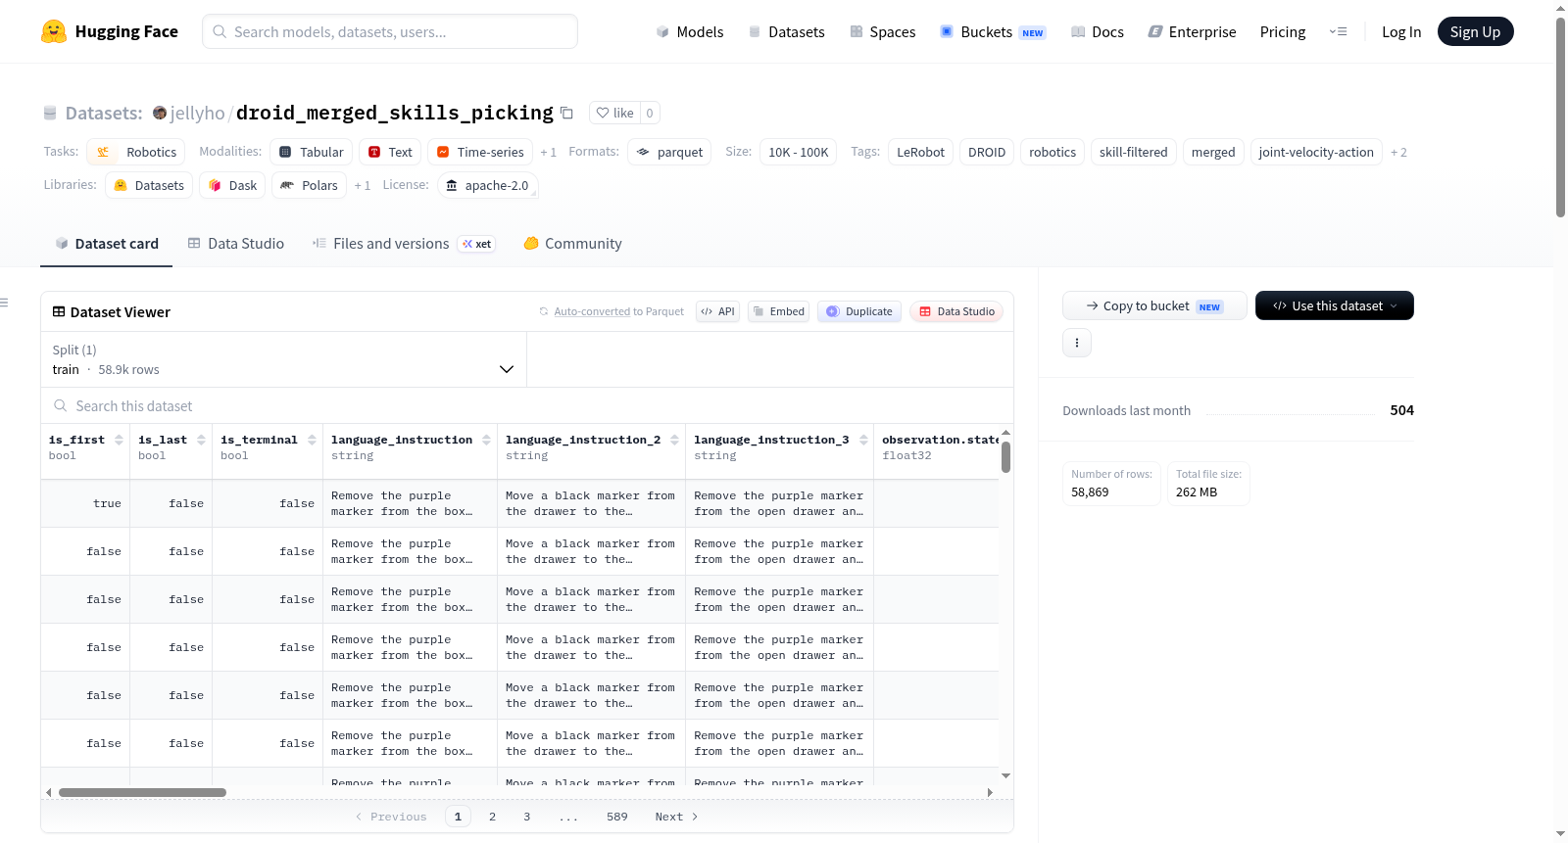
Task: Go to Pricing
Action: tap(1283, 31)
